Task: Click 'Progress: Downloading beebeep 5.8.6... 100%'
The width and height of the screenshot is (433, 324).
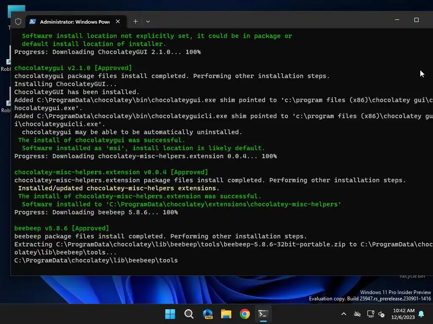Action: [x=96, y=212]
